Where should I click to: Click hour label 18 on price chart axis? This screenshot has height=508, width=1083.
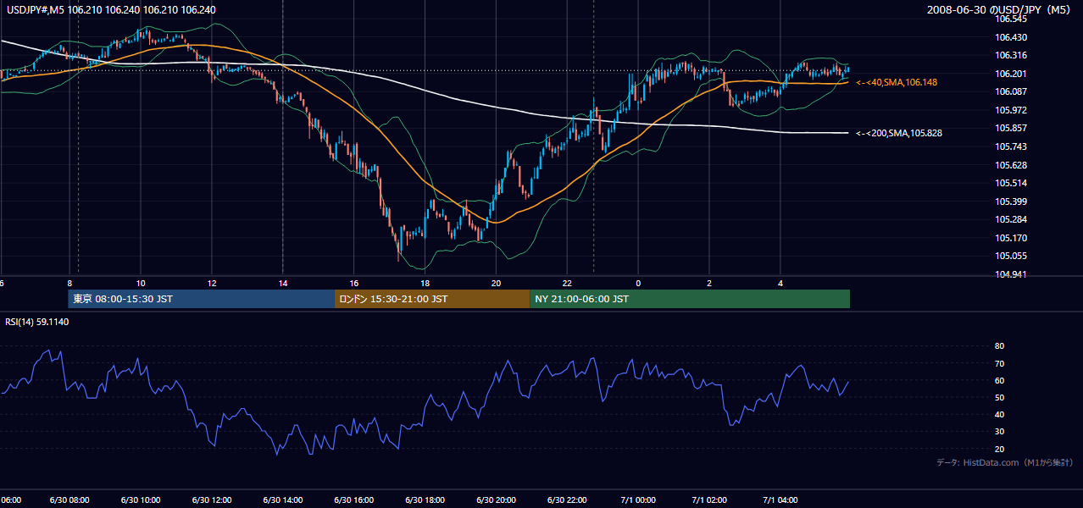(x=425, y=283)
